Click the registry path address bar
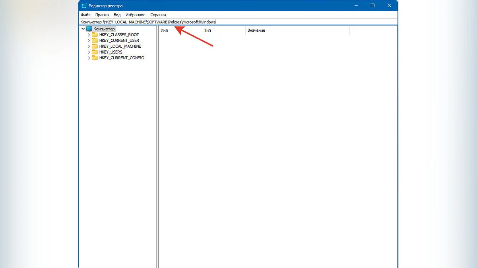Viewport: 477px width, 268px height. 238,22
